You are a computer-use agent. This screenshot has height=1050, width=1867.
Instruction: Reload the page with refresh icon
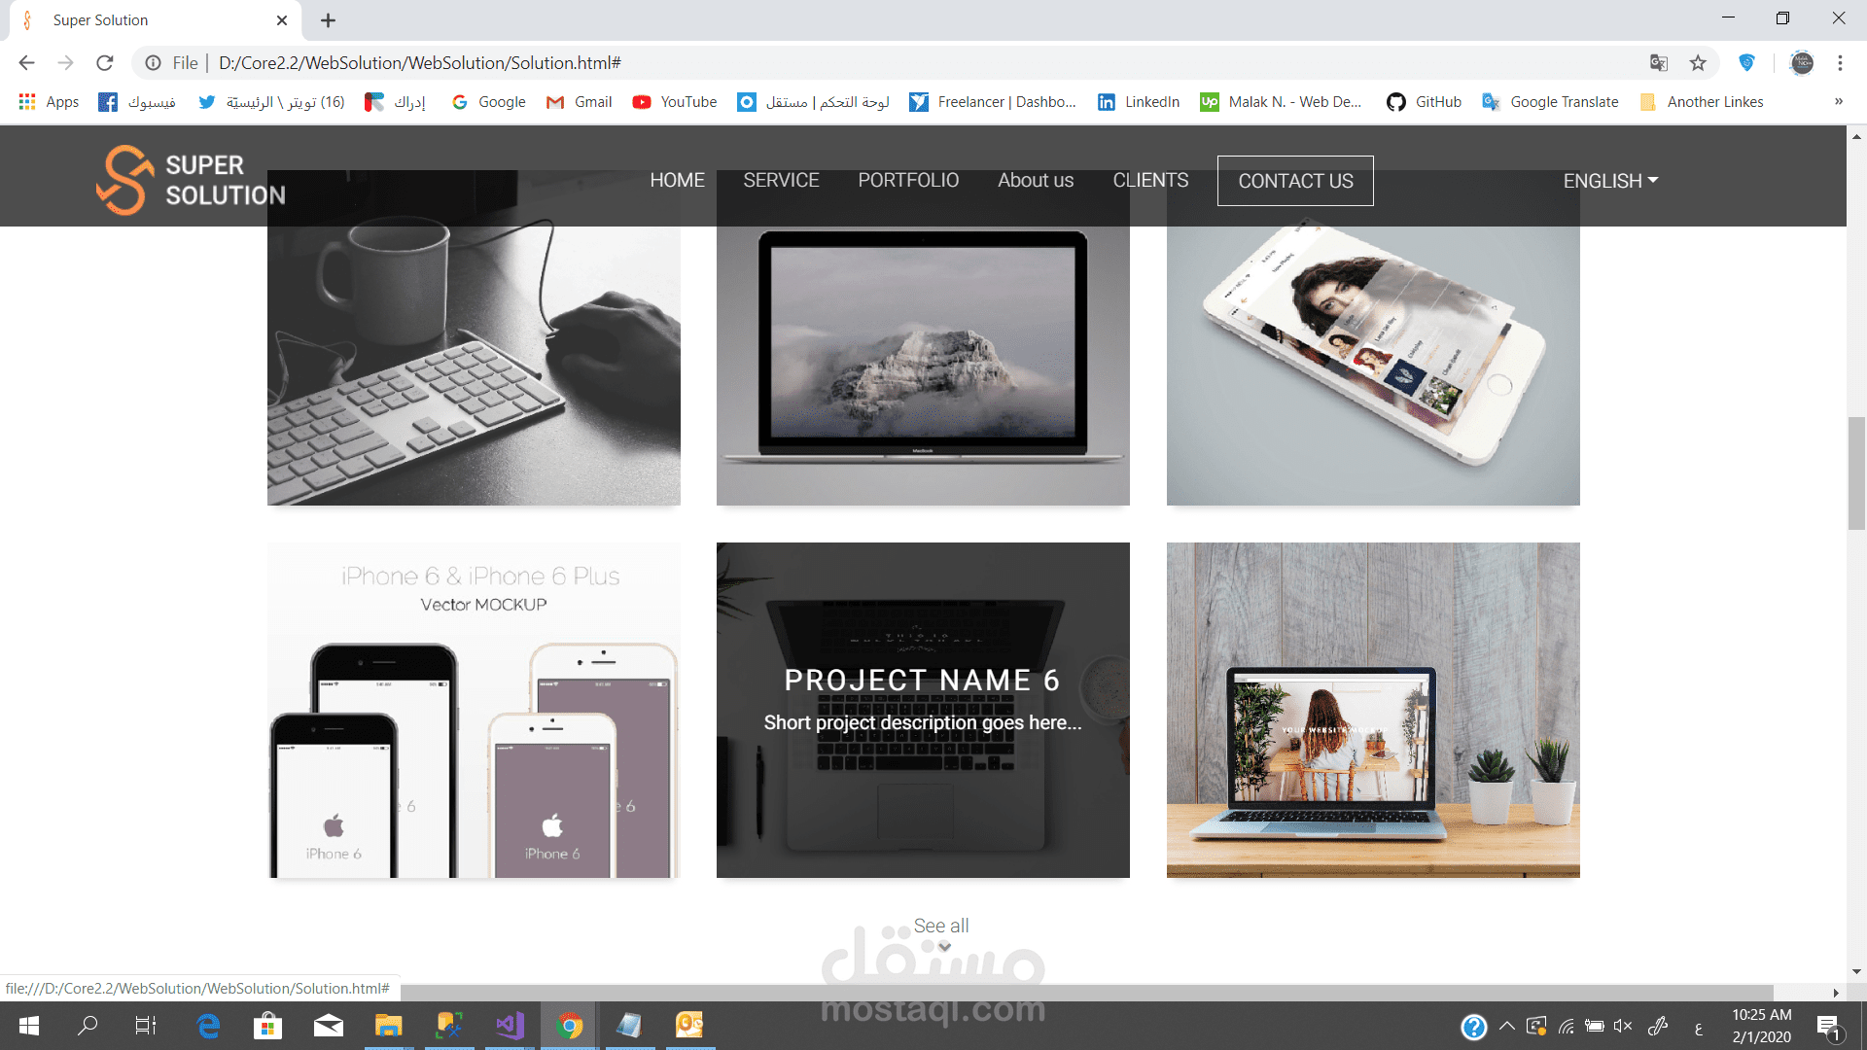coord(105,63)
